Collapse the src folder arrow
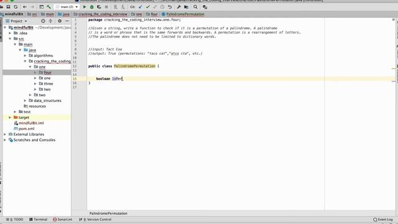The width and height of the screenshot is (398, 224). pyautogui.click(x=10, y=39)
